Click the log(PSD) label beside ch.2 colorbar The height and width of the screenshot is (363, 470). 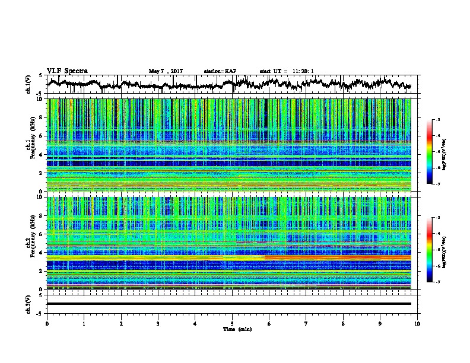(x=444, y=252)
